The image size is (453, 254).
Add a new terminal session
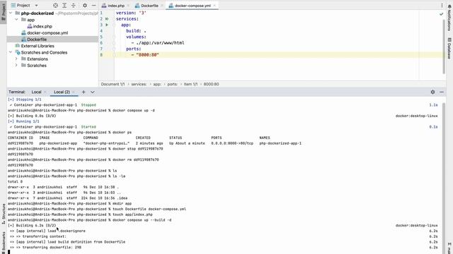pyautogui.click(x=84, y=92)
